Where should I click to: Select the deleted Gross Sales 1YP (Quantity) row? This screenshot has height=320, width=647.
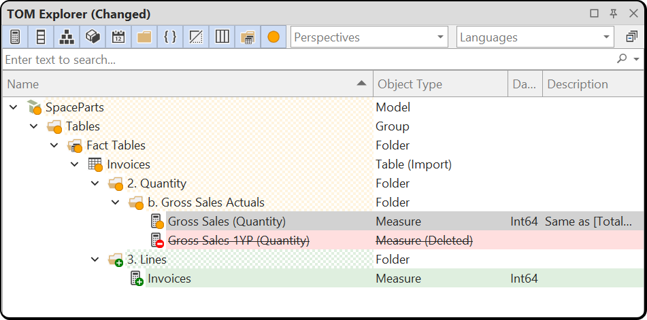click(239, 241)
